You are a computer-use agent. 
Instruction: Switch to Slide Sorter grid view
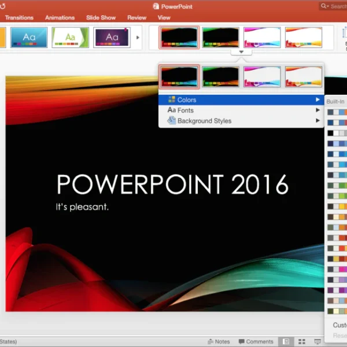302,341
